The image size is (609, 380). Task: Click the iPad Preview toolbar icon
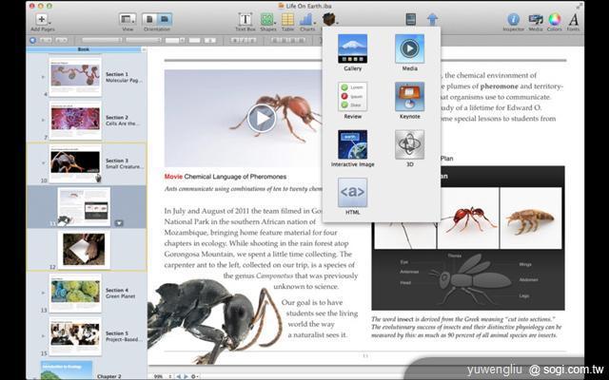pos(411,19)
